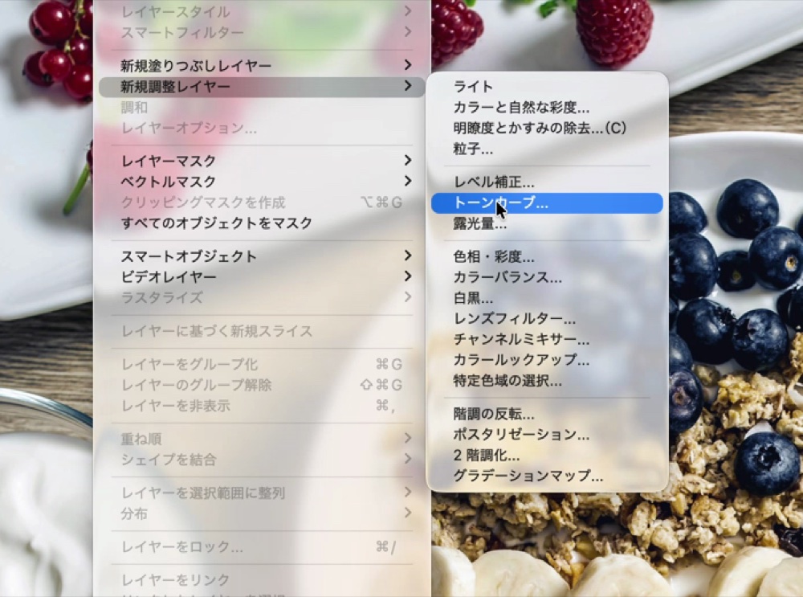Select ライト adjustment layer

[x=547, y=87]
